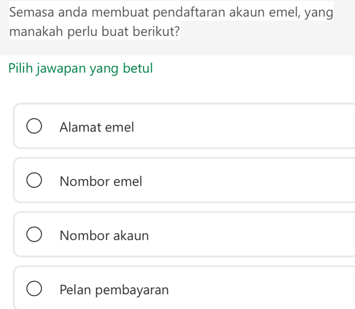Click the 'Nombor emel' answer text
The width and height of the screenshot is (355, 309).
[101, 181]
